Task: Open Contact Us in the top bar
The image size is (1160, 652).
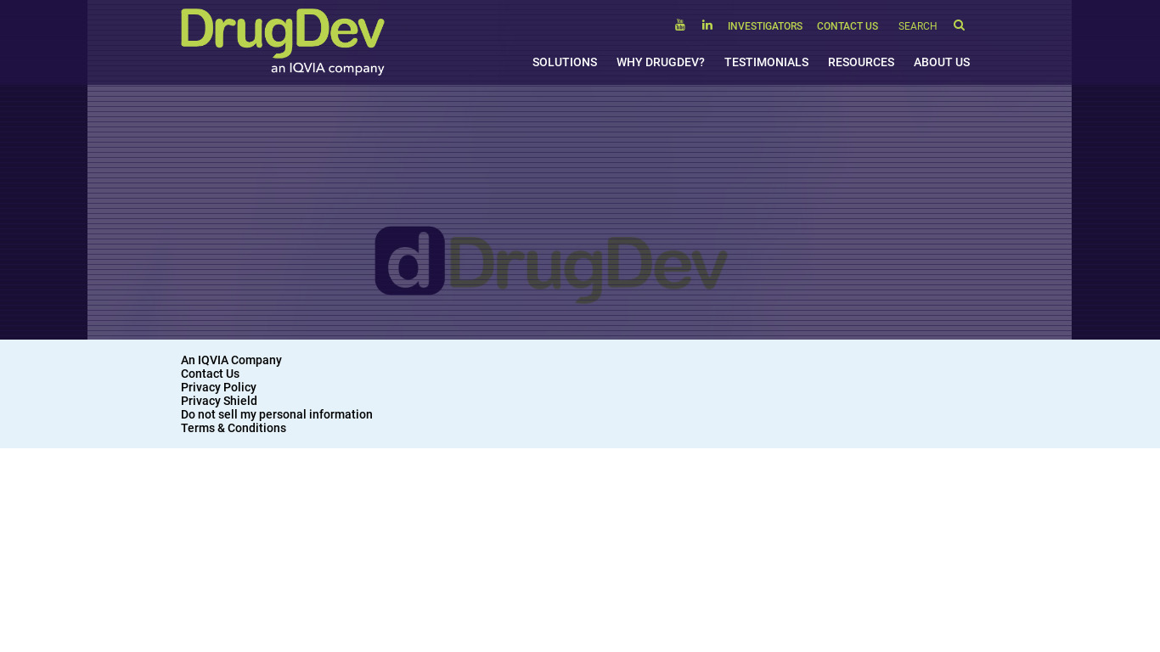Action: coord(847,26)
